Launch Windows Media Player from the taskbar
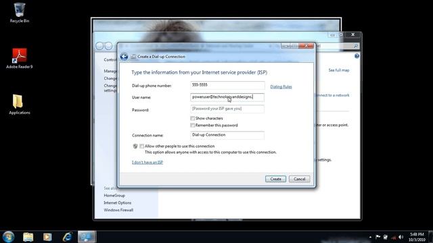The height and width of the screenshot is (243, 433). point(47,237)
